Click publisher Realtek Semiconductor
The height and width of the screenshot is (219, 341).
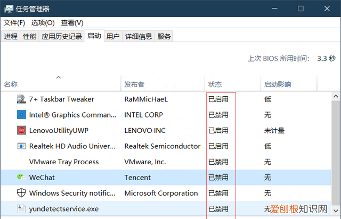tap(162, 146)
